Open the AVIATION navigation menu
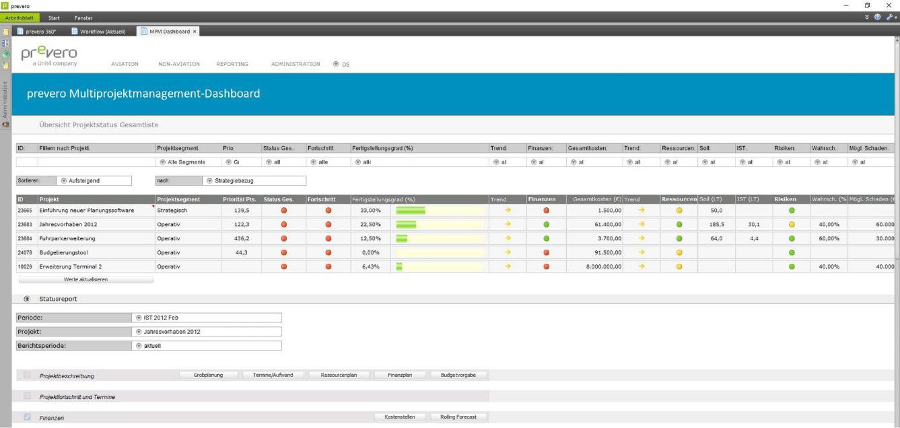This screenshot has height=428, width=900. coord(125,64)
